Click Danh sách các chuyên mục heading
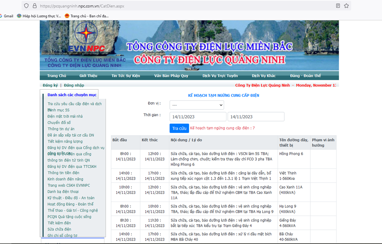 [72, 95]
